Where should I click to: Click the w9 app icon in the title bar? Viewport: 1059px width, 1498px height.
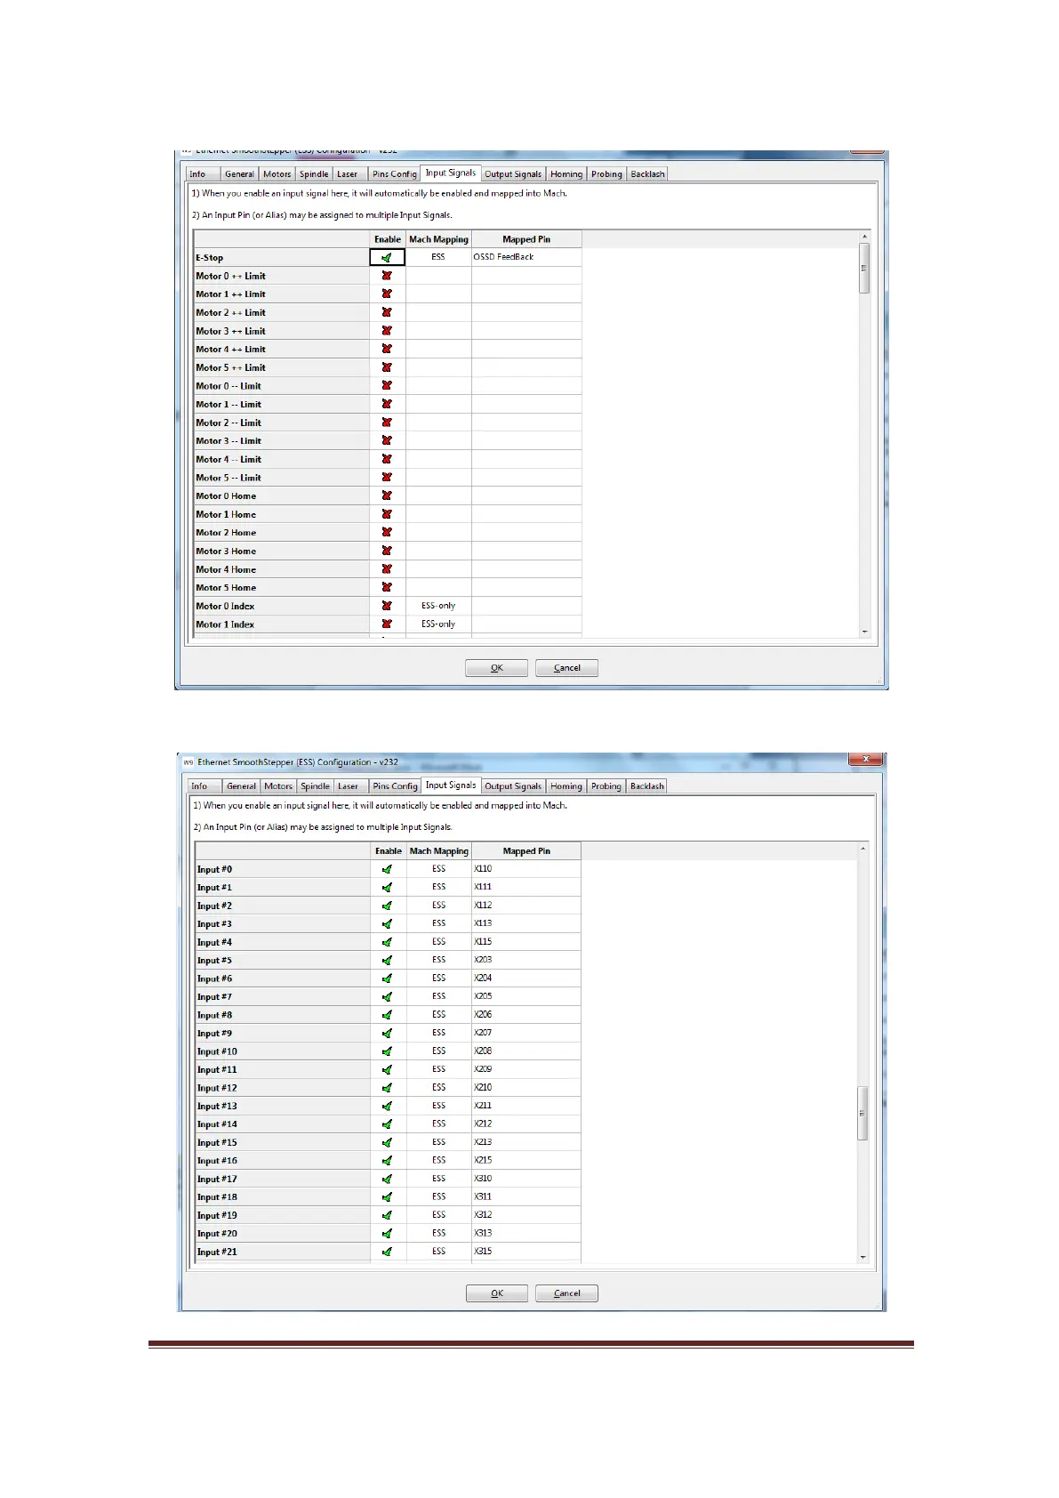click(188, 762)
